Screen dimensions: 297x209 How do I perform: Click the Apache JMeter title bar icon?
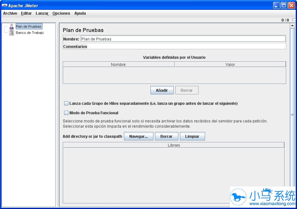(5, 6)
